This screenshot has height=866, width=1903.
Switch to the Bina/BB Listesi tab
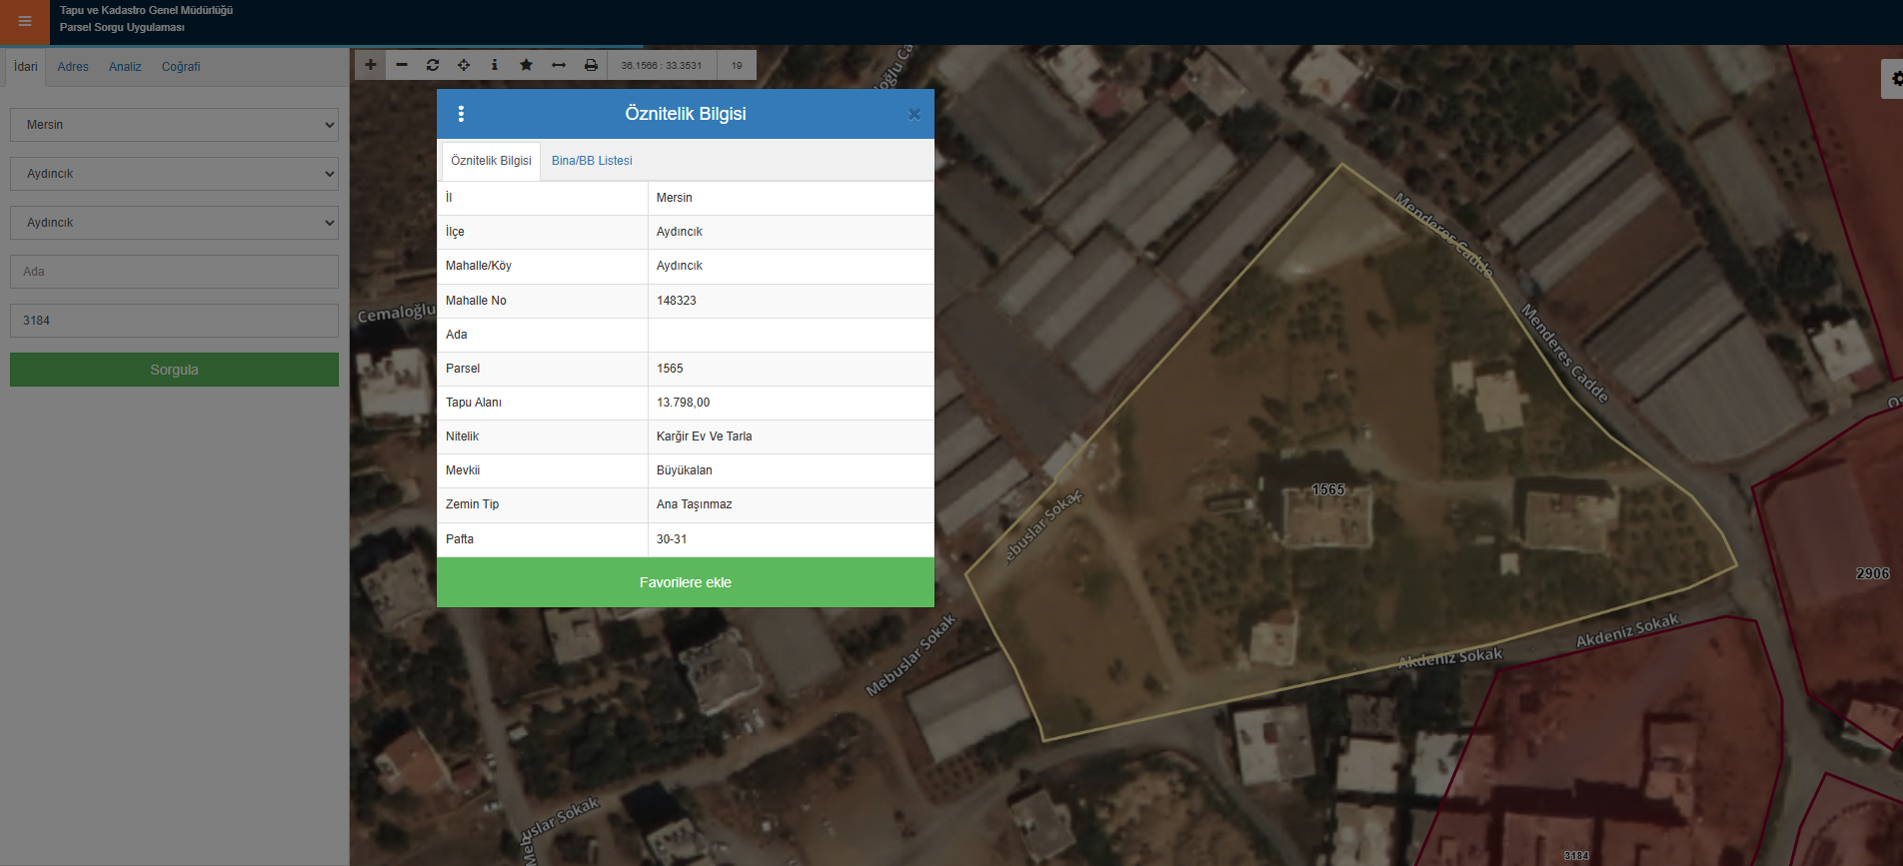click(x=592, y=161)
